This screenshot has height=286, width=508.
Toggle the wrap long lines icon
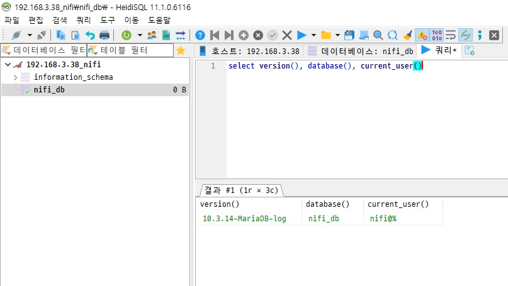(451, 35)
